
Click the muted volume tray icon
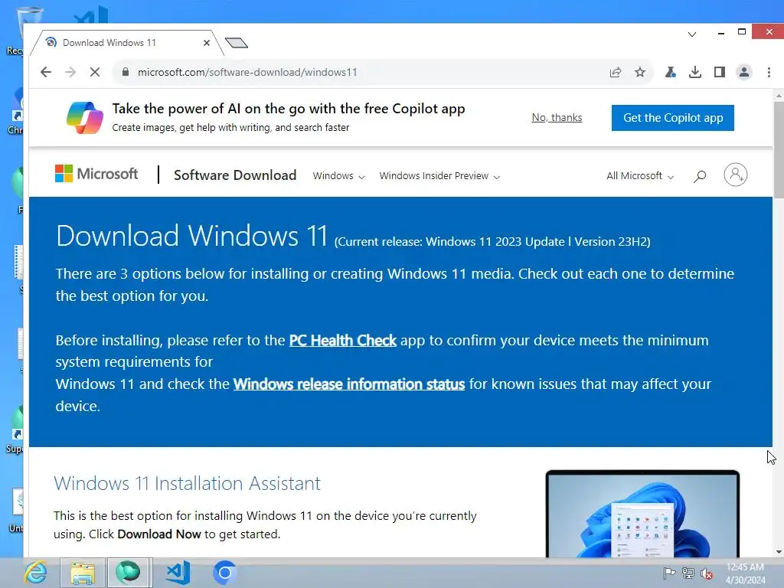click(x=707, y=573)
